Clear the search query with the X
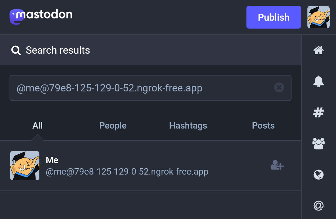 (x=279, y=88)
